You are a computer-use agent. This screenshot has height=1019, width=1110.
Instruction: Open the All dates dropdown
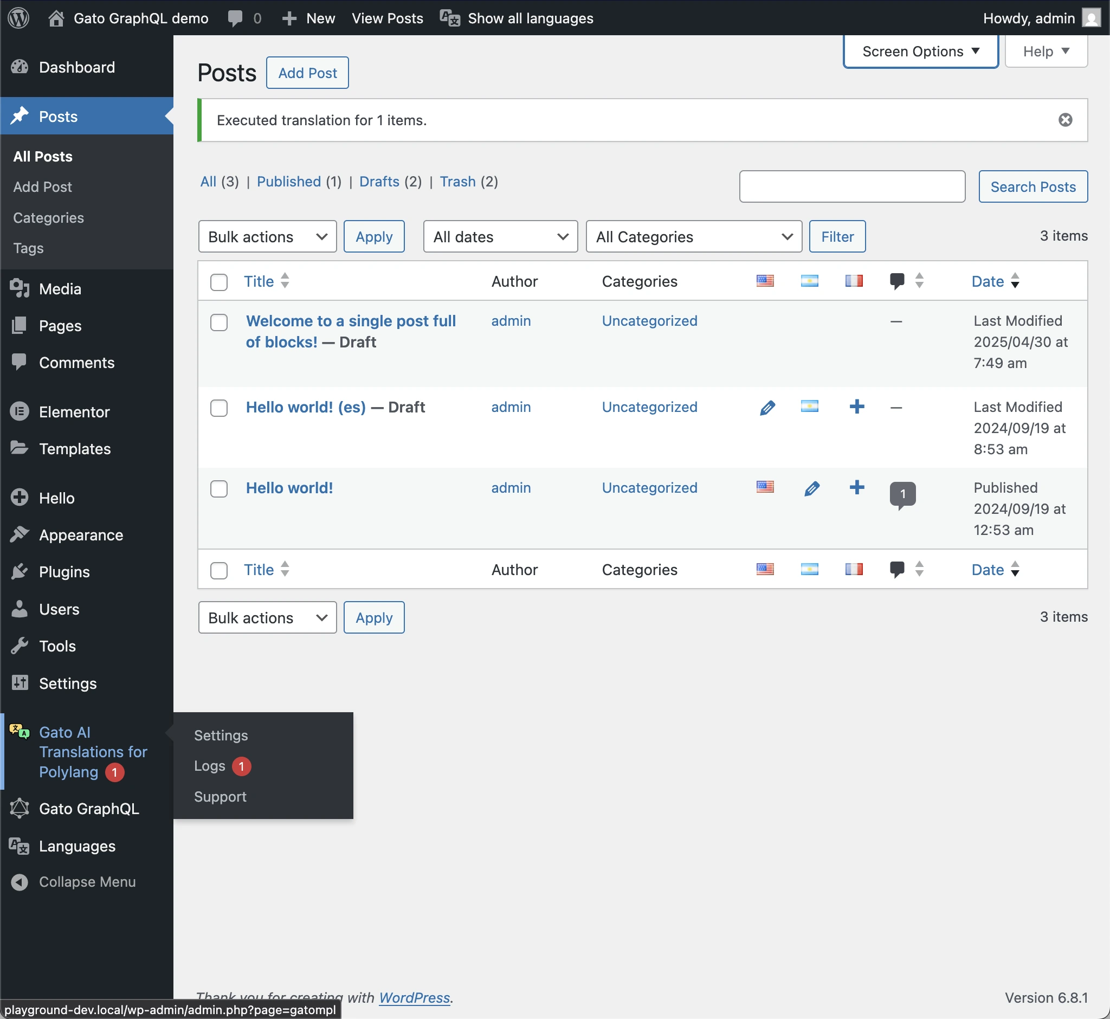click(500, 236)
